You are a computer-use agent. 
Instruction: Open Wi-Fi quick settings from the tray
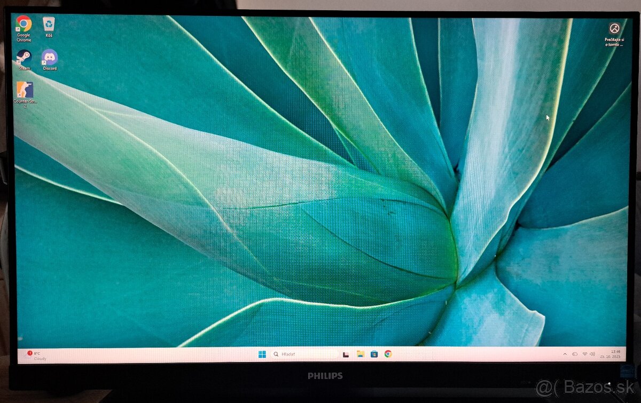584,354
